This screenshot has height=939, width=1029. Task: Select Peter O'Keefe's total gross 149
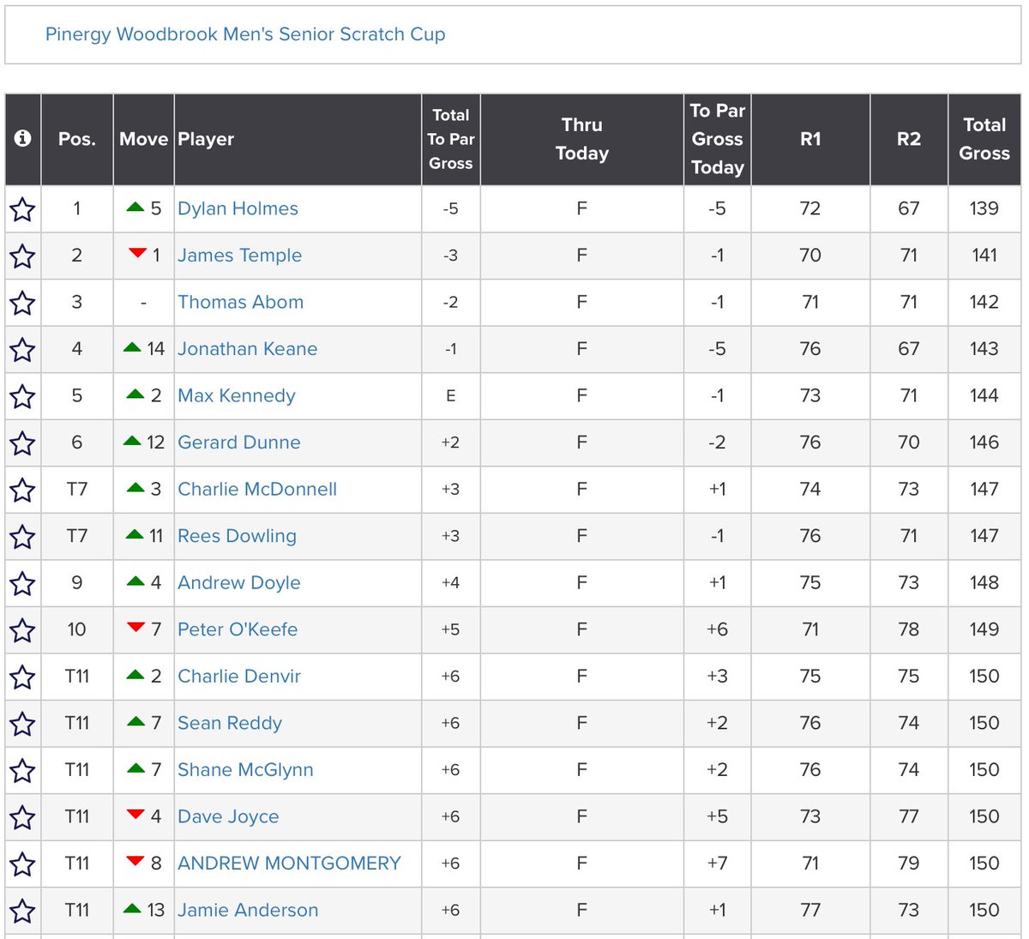[984, 629]
